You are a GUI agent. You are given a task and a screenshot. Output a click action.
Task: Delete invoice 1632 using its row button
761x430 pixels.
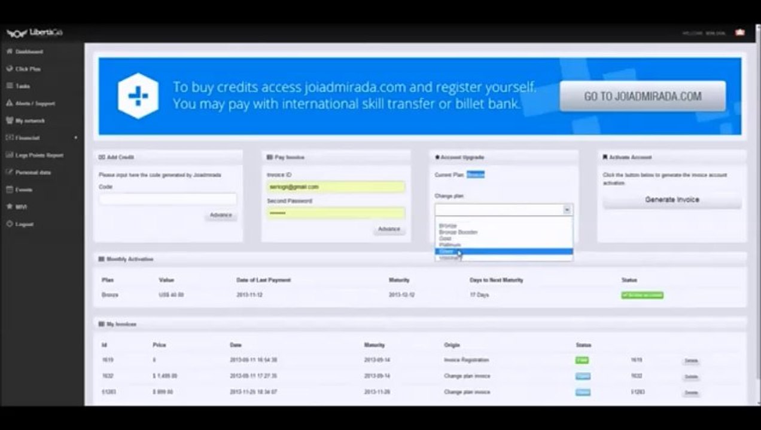(x=691, y=377)
